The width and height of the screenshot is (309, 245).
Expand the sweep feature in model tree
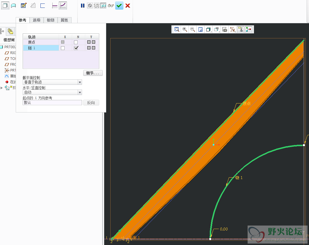coord(2,87)
